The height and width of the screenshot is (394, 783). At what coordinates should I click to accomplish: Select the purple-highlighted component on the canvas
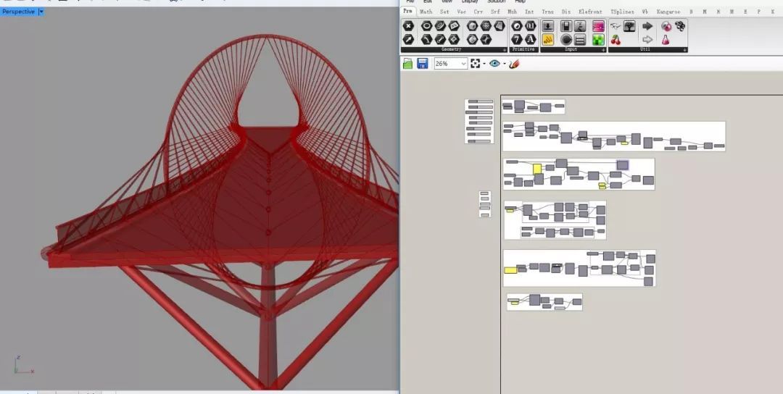pos(622,164)
